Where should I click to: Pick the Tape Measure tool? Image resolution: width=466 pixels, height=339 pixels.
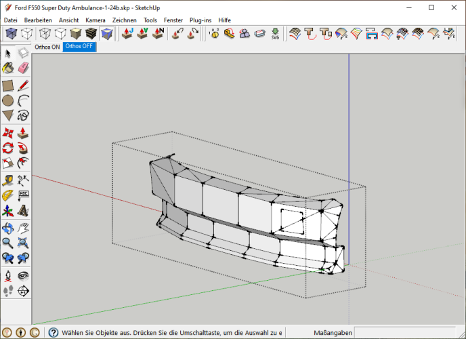8,180
